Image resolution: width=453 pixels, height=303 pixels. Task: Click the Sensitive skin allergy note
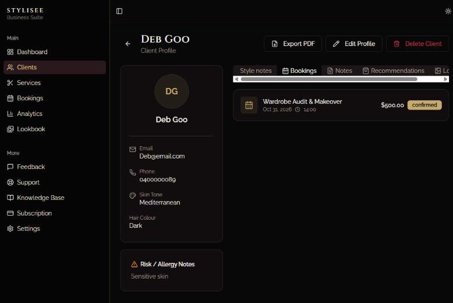[x=150, y=276]
